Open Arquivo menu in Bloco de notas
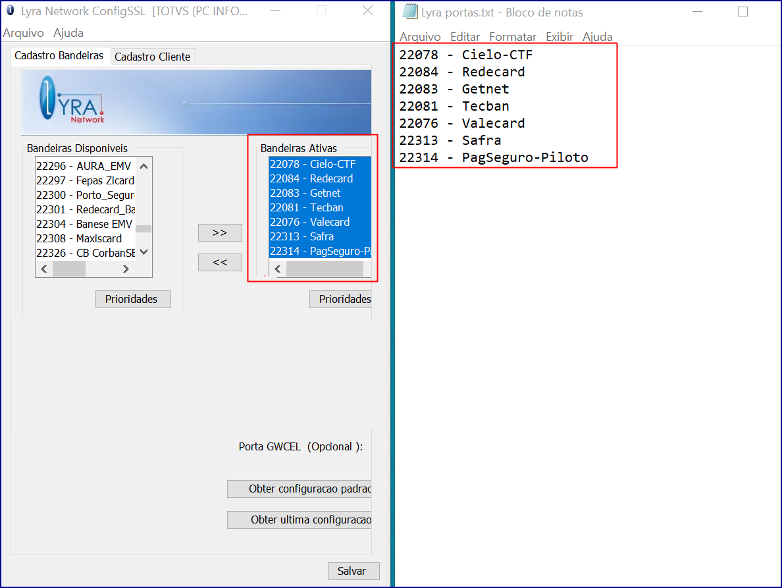Image resolution: width=782 pixels, height=588 pixels. (x=420, y=37)
